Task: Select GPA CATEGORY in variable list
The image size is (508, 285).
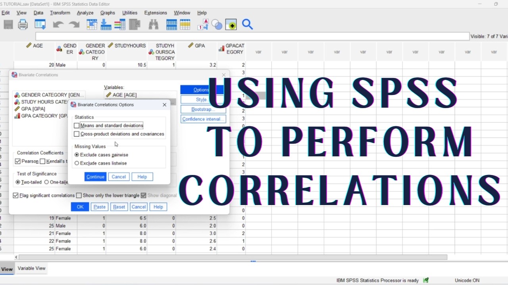Action: click(41, 116)
